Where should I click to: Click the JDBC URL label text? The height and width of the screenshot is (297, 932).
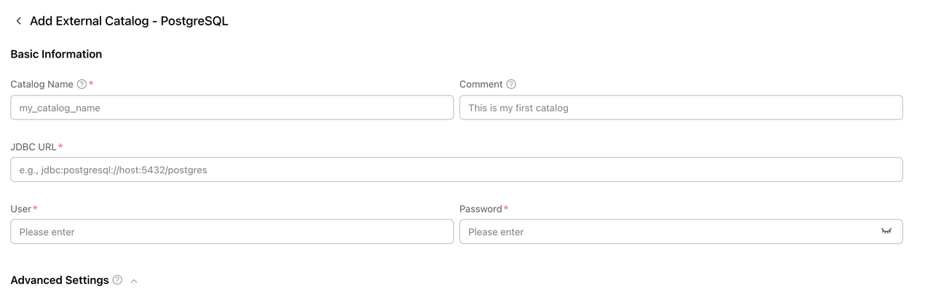[33, 147]
